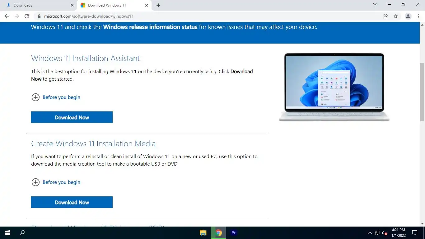The height and width of the screenshot is (239, 425).
Task: Close the Download Windows 11 tab
Action: tap(147, 5)
